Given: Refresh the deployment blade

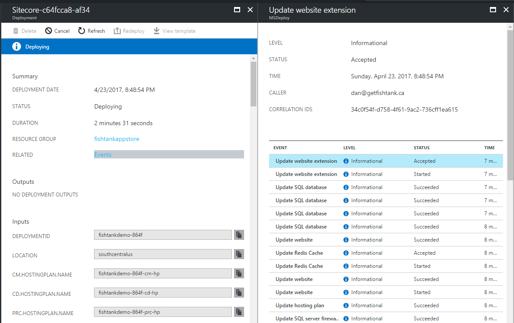Looking at the screenshot, I should 91,31.
